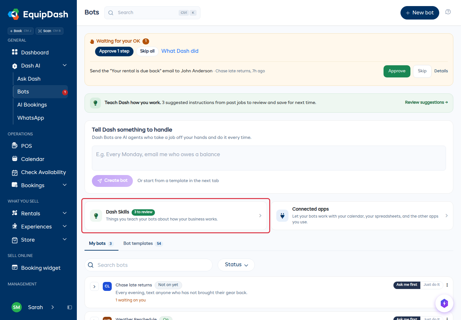Open WhatsApp in the sidebar
The height and width of the screenshot is (320, 461).
coord(40,118)
